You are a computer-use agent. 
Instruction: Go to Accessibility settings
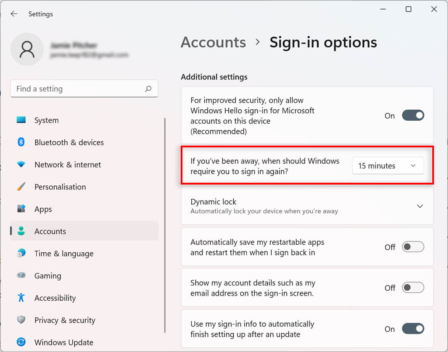(x=55, y=298)
